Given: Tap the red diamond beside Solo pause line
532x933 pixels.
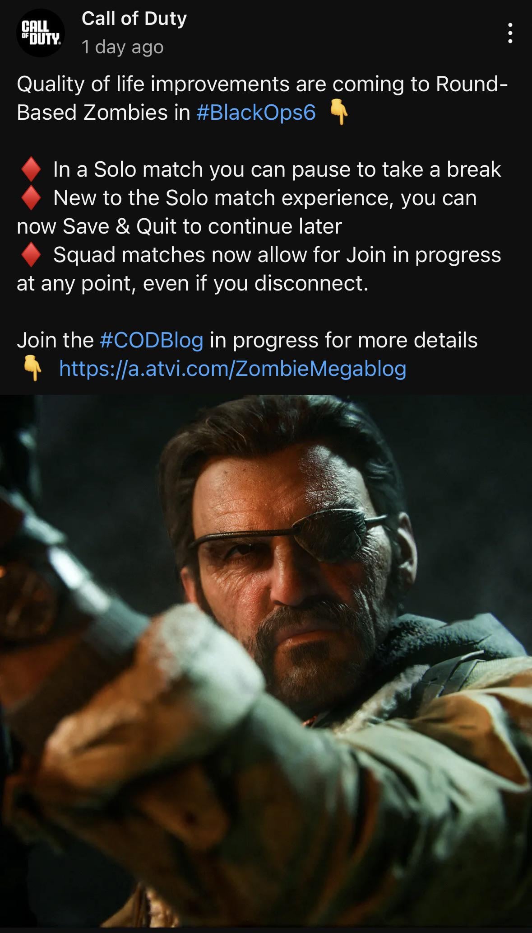Looking at the screenshot, I should click(31, 169).
